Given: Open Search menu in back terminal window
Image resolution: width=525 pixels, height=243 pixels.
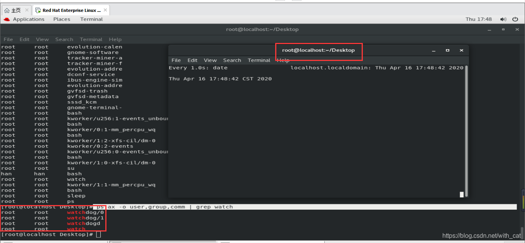Looking at the screenshot, I should tap(64, 39).
